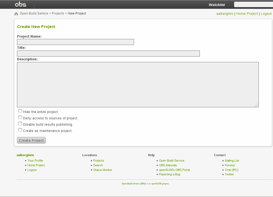This screenshot has width=273, height=197.
Task: Open Home Project link in top bar
Action: pos(247,14)
